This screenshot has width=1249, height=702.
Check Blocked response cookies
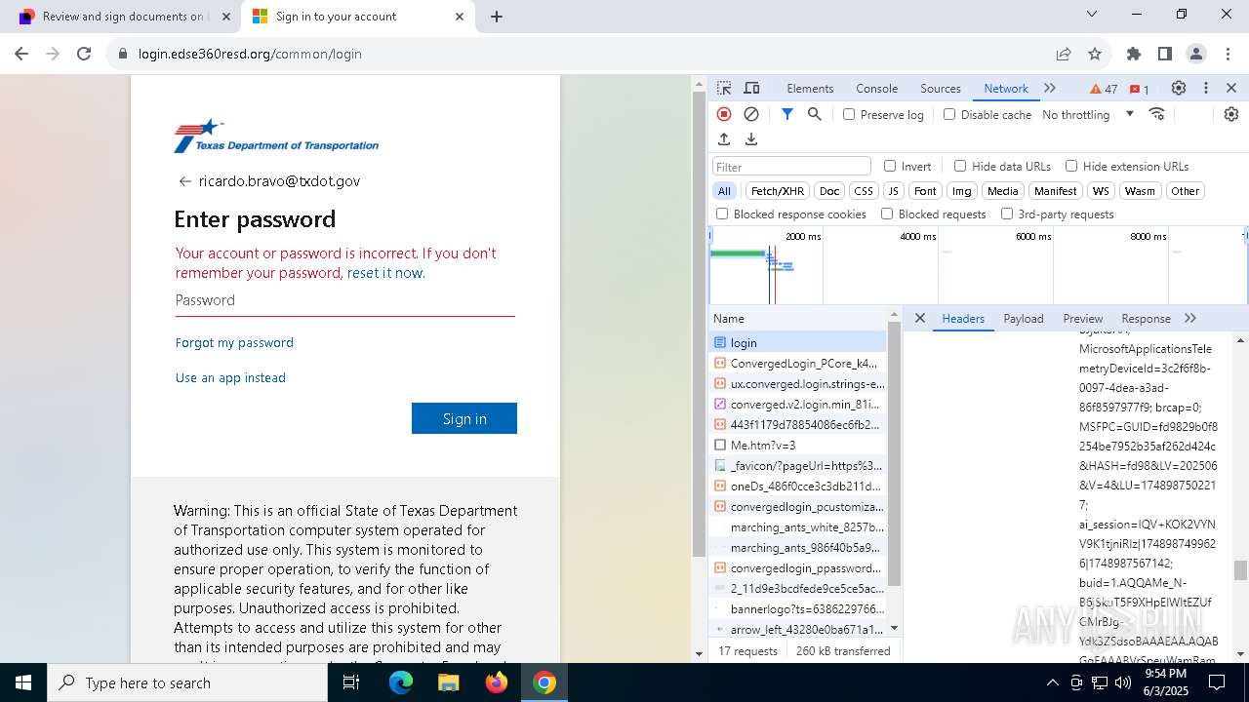point(722,214)
